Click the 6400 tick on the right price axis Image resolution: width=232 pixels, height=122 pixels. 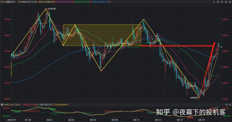click(x=225, y=67)
